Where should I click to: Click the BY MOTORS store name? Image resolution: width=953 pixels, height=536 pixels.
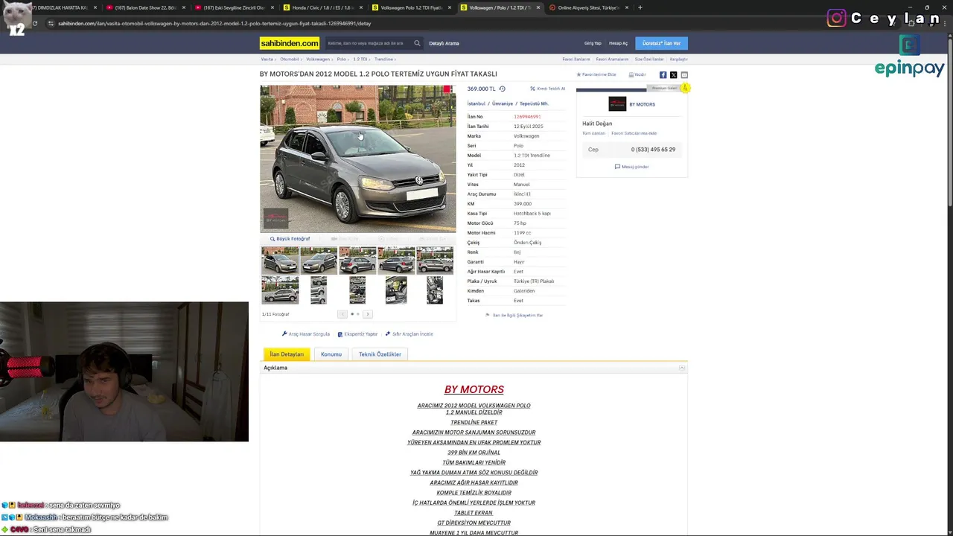(643, 104)
